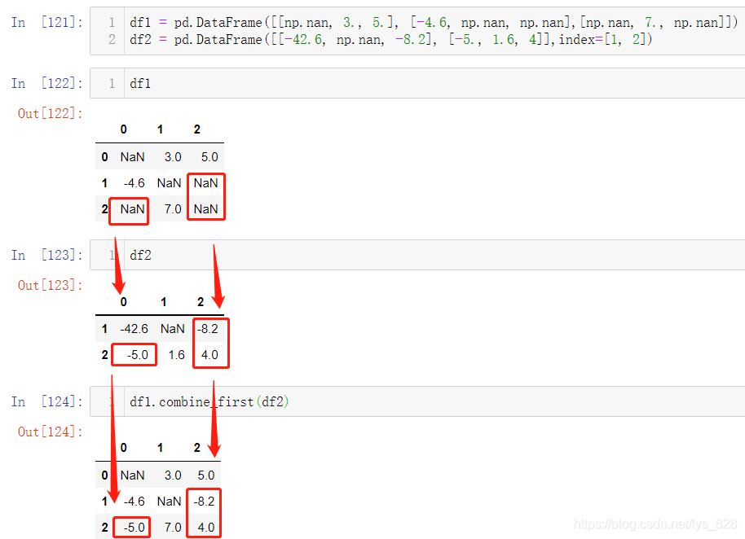Viewport: 745px width, 539px height.
Task: Click row index 0 in Out[124] table
Action: tap(104, 475)
